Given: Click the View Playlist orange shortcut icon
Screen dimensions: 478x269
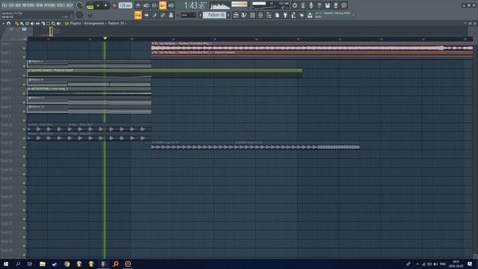Looking at the screenshot, I should (x=138, y=15).
